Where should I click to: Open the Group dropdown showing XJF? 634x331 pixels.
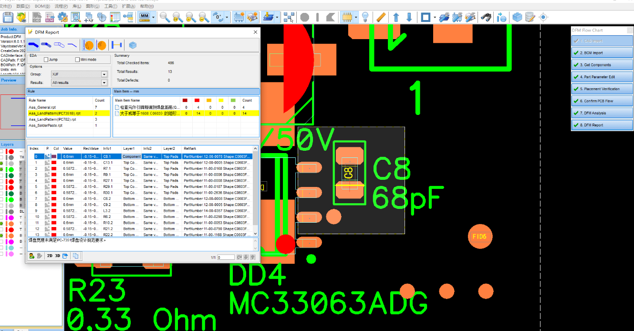104,74
